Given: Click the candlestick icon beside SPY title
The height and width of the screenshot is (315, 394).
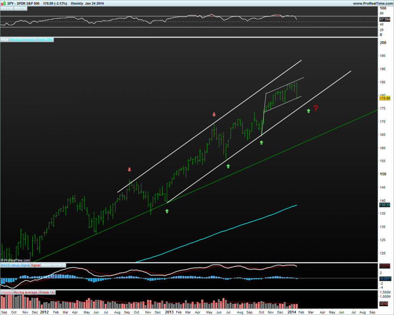Looking at the screenshot, I should [x=3, y=3].
